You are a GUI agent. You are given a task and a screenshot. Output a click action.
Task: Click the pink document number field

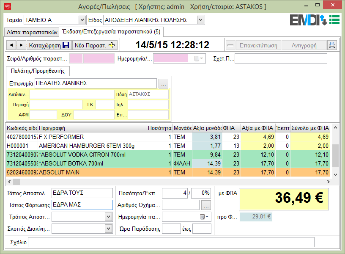(99, 58)
